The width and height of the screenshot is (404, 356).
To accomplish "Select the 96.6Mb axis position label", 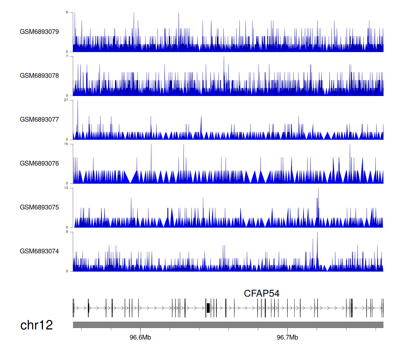I will point(140,338).
